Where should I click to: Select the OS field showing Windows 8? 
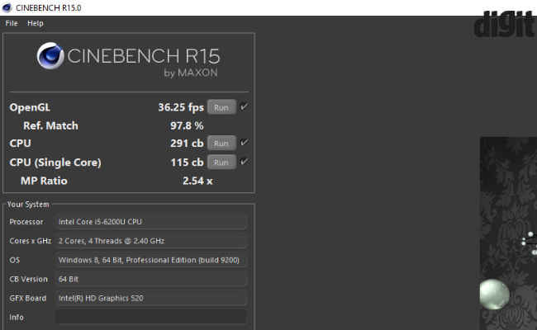point(150,260)
